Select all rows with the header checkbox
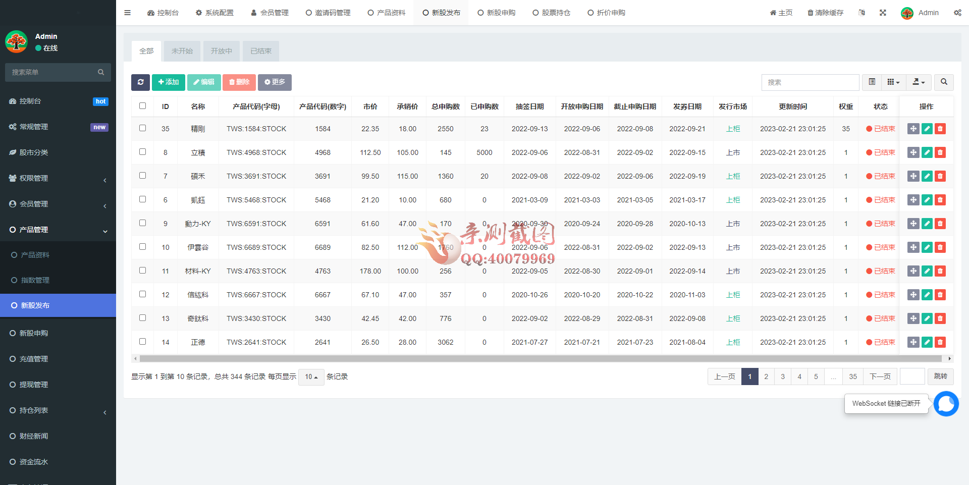Viewport: 969px width, 485px height. click(142, 106)
